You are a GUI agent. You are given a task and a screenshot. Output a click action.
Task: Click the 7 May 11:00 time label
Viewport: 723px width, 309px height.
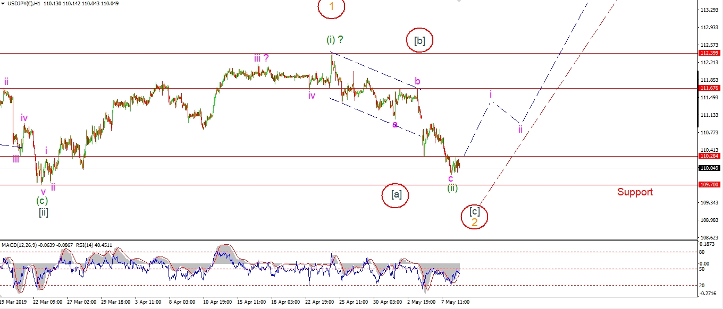point(456,302)
